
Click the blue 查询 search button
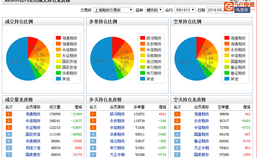[x=242, y=10]
